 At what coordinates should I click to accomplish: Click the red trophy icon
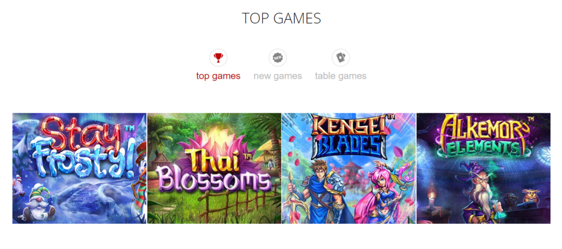coord(218,57)
